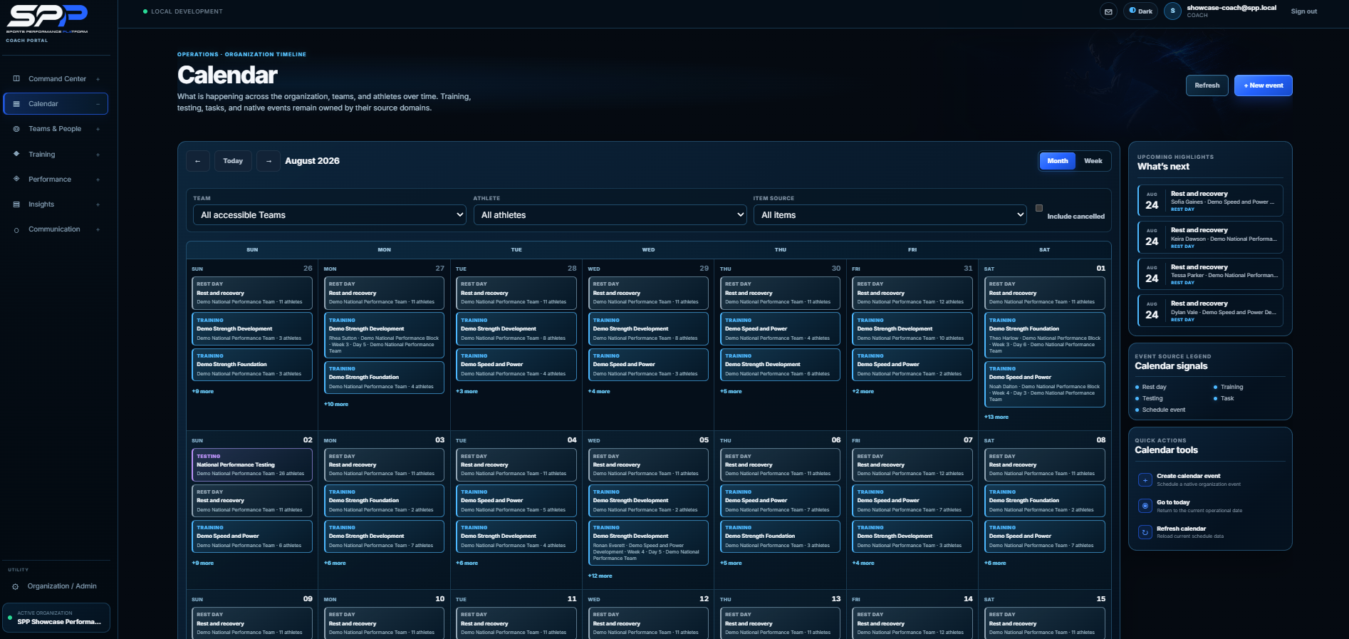Viewport: 1349px width, 639px height.
Task: Check Include cancelled checkbox
Action: [1039, 208]
